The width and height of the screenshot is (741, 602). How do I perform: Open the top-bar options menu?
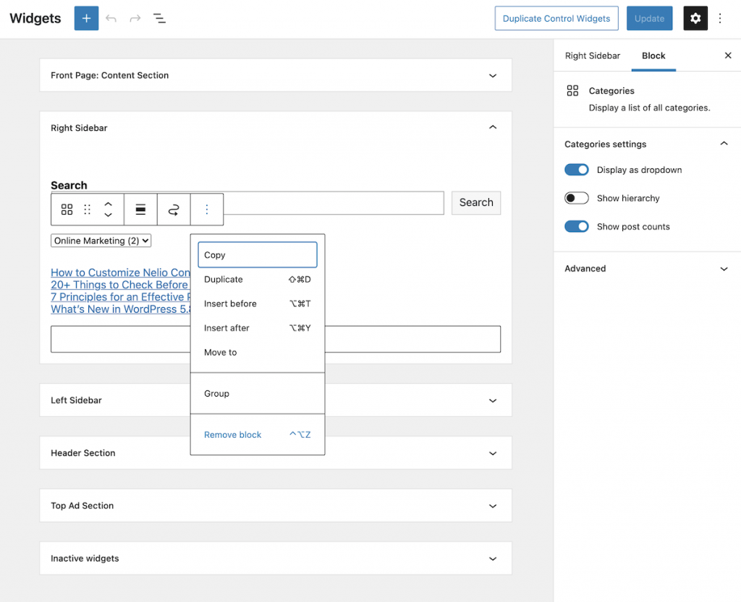pyautogui.click(x=720, y=18)
